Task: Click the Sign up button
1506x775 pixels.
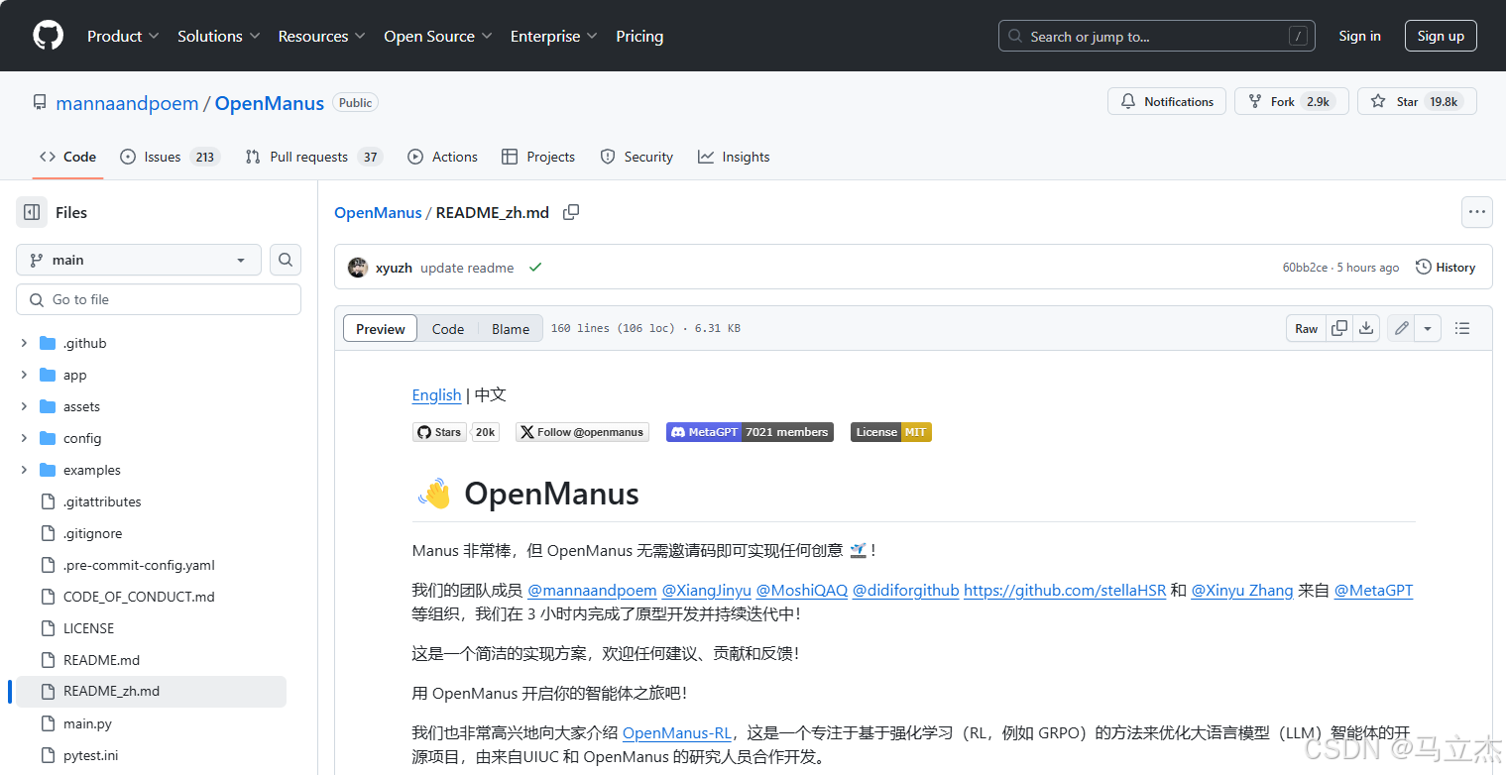Action: 1441,36
